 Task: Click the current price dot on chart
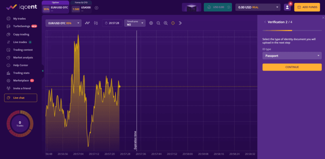click(119, 86)
